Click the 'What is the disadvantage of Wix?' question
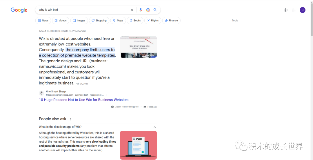The width and height of the screenshot is (313, 160). pyautogui.click(x=60, y=127)
